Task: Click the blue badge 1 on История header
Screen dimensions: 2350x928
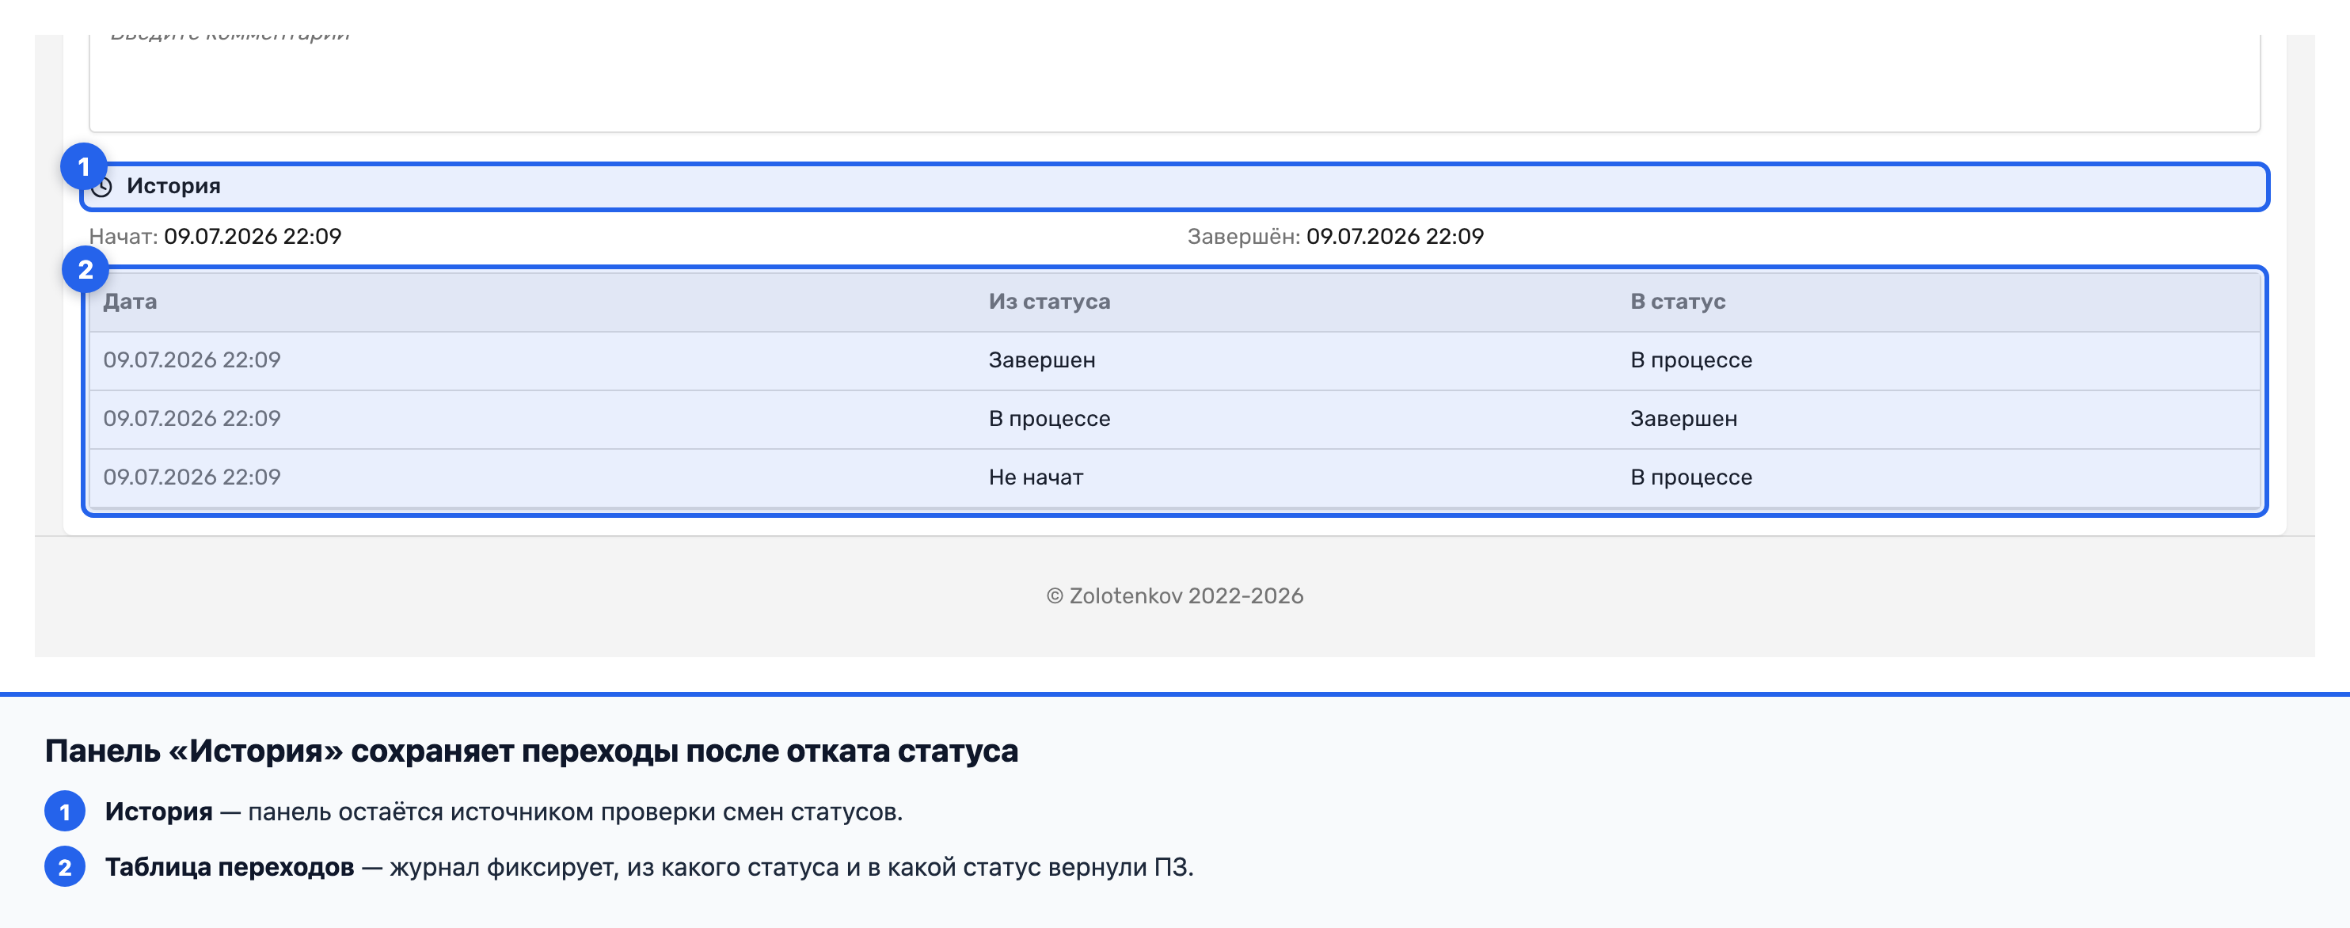Action: (x=84, y=167)
